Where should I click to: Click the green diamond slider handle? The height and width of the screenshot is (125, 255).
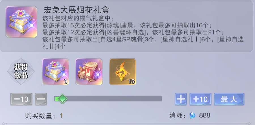click(62, 98)
